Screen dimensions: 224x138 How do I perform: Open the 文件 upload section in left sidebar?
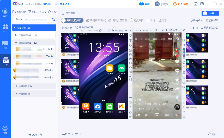point(6,62)
